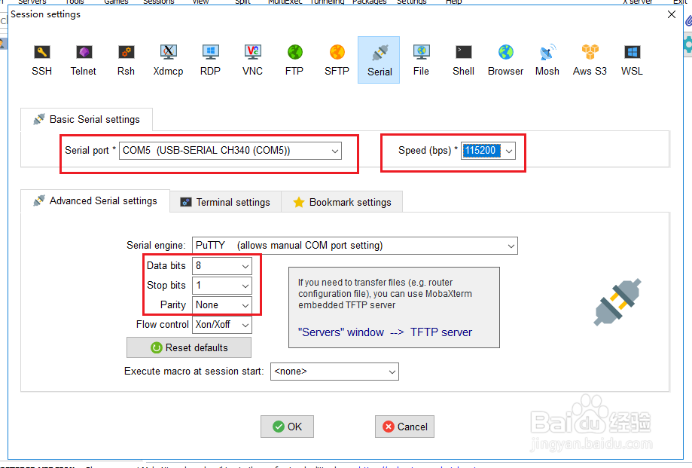Choose the RDP session icon
The width and height of the screenshot is (692, 468).
coord(210,60)
